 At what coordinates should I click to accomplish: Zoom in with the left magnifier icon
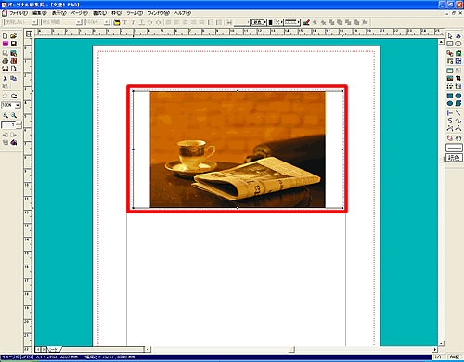point(6,115)
